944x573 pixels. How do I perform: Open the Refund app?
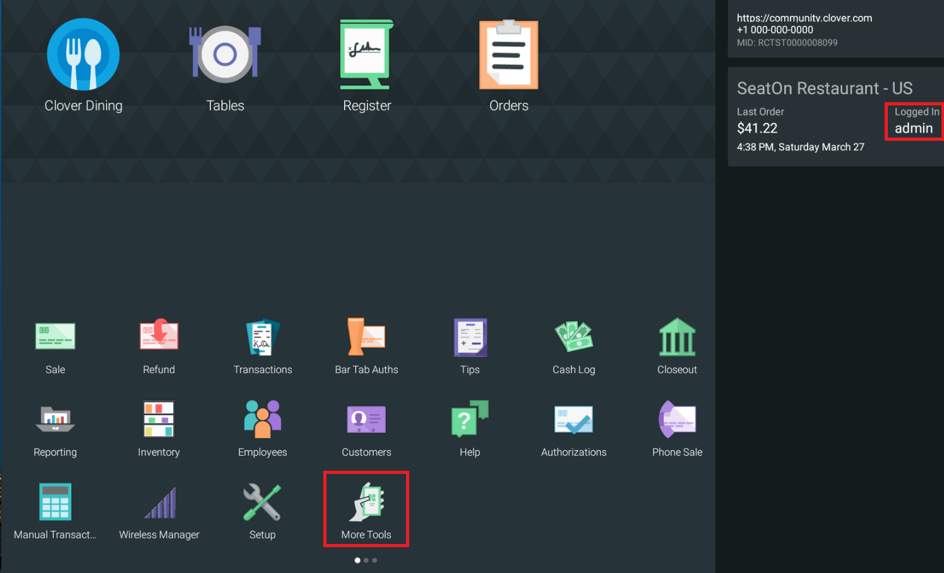pyautogui.click(x=158, y=337)
